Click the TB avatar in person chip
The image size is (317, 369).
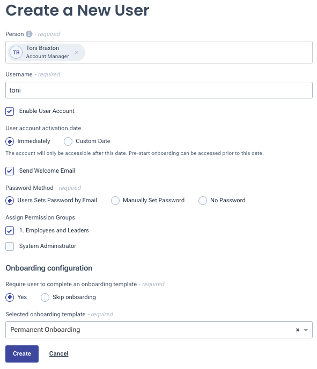coord(16,53)
